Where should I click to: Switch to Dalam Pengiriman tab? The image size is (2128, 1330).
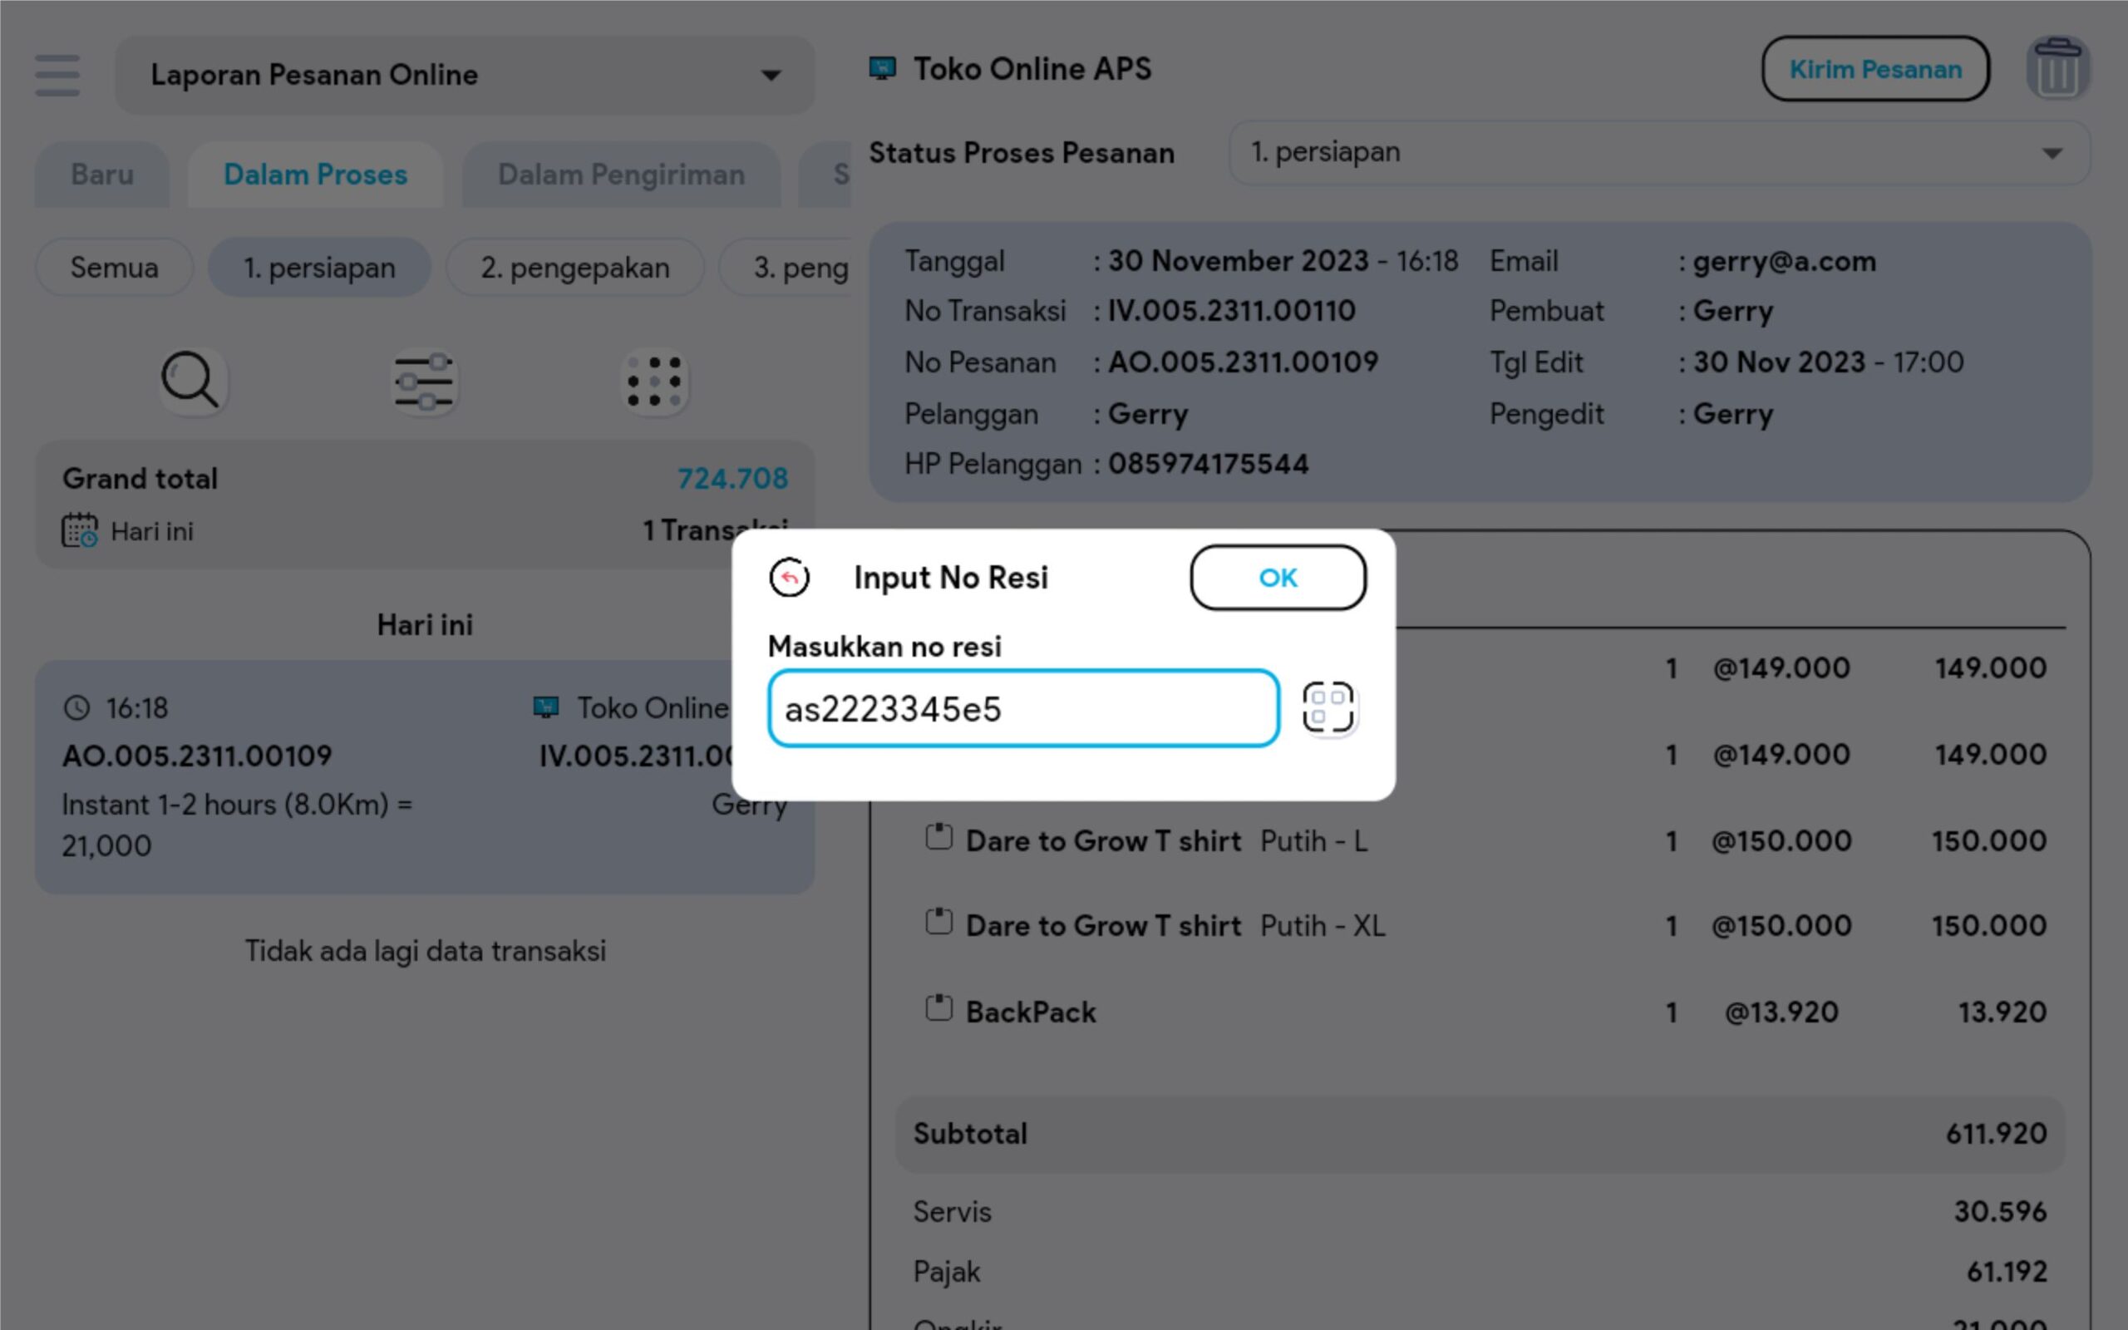click(x=621, y=175)
